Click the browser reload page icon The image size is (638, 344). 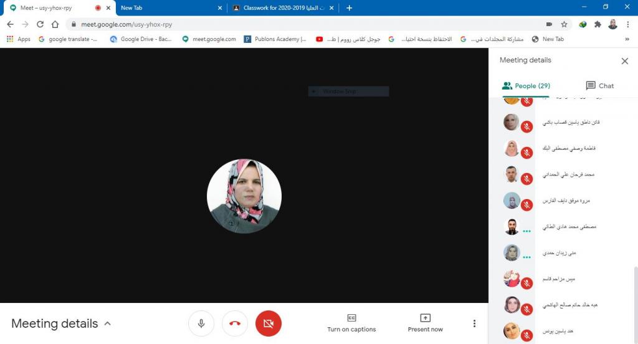coord(40,24)
